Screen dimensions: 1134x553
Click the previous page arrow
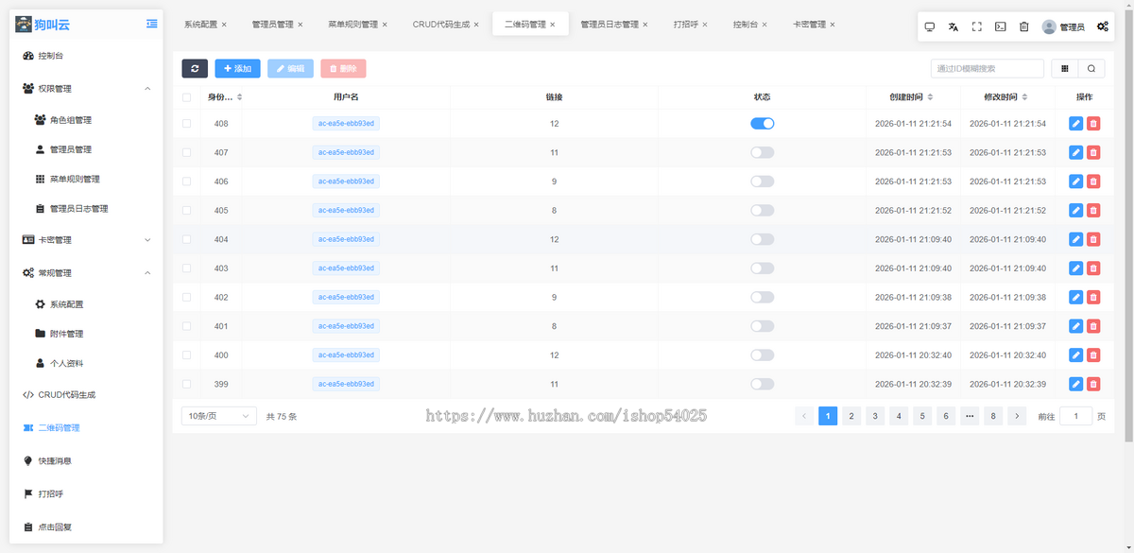[x=804, y=416]
